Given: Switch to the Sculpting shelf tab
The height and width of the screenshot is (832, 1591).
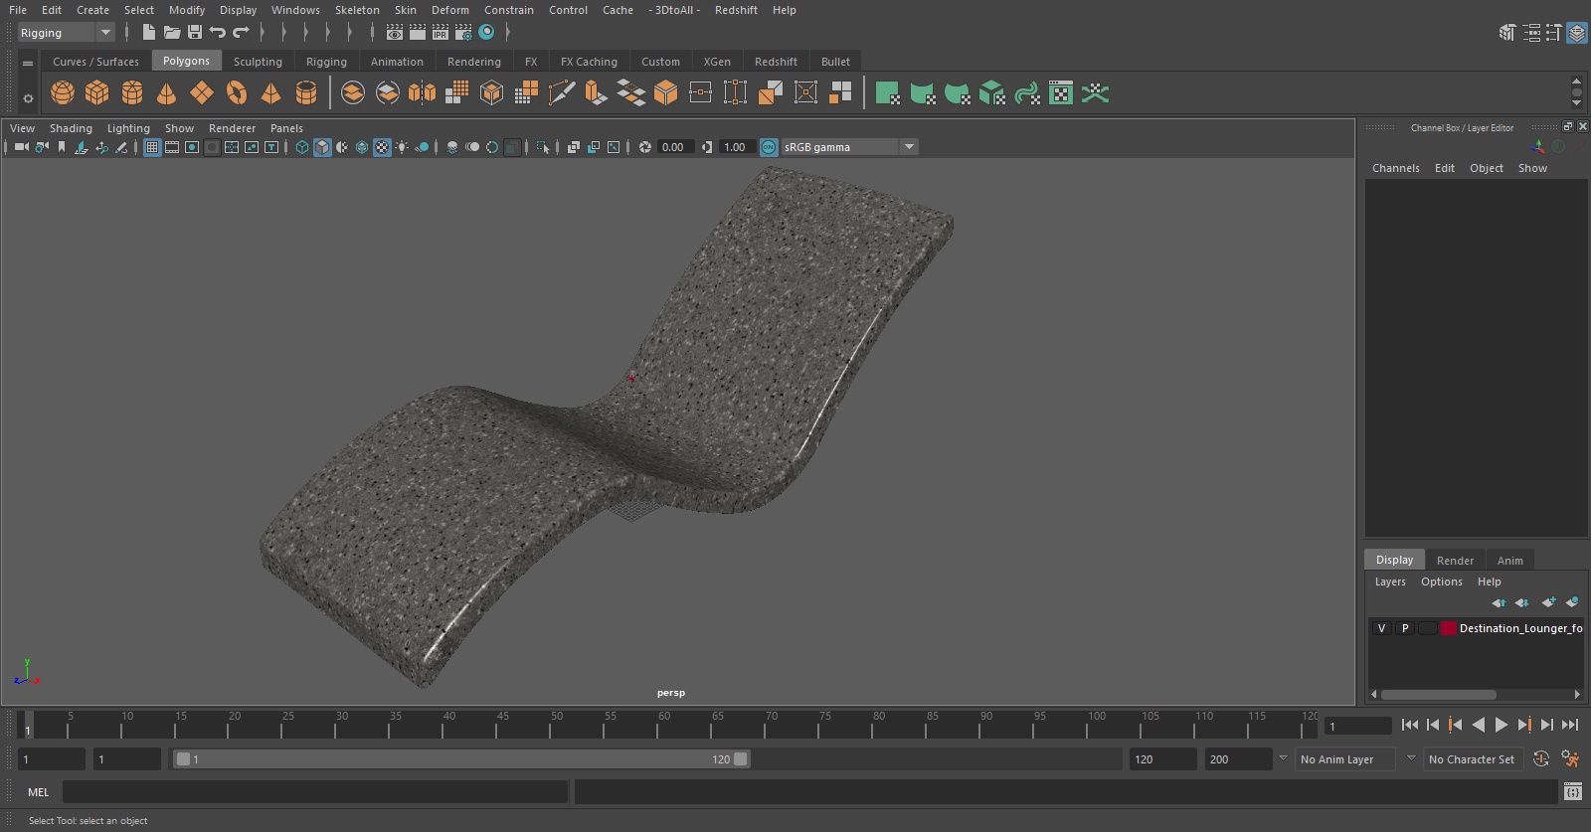Looking at the screenshot, I should (258, 62).
